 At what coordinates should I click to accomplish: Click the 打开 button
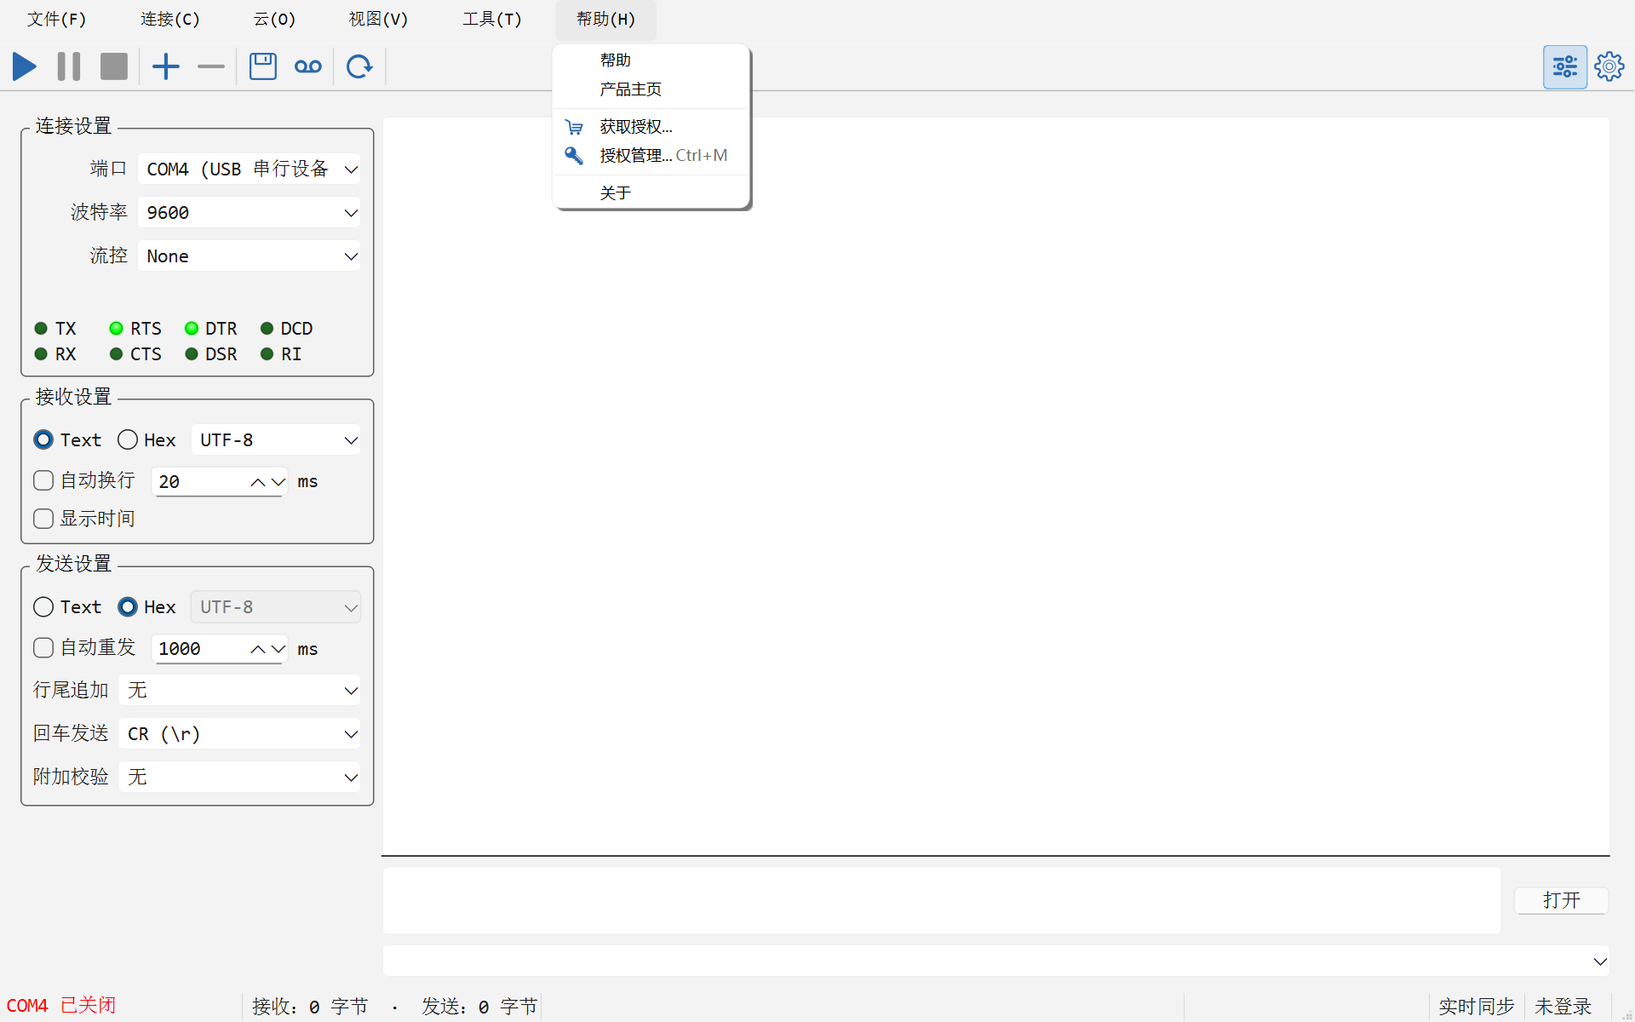[1561, 900]
